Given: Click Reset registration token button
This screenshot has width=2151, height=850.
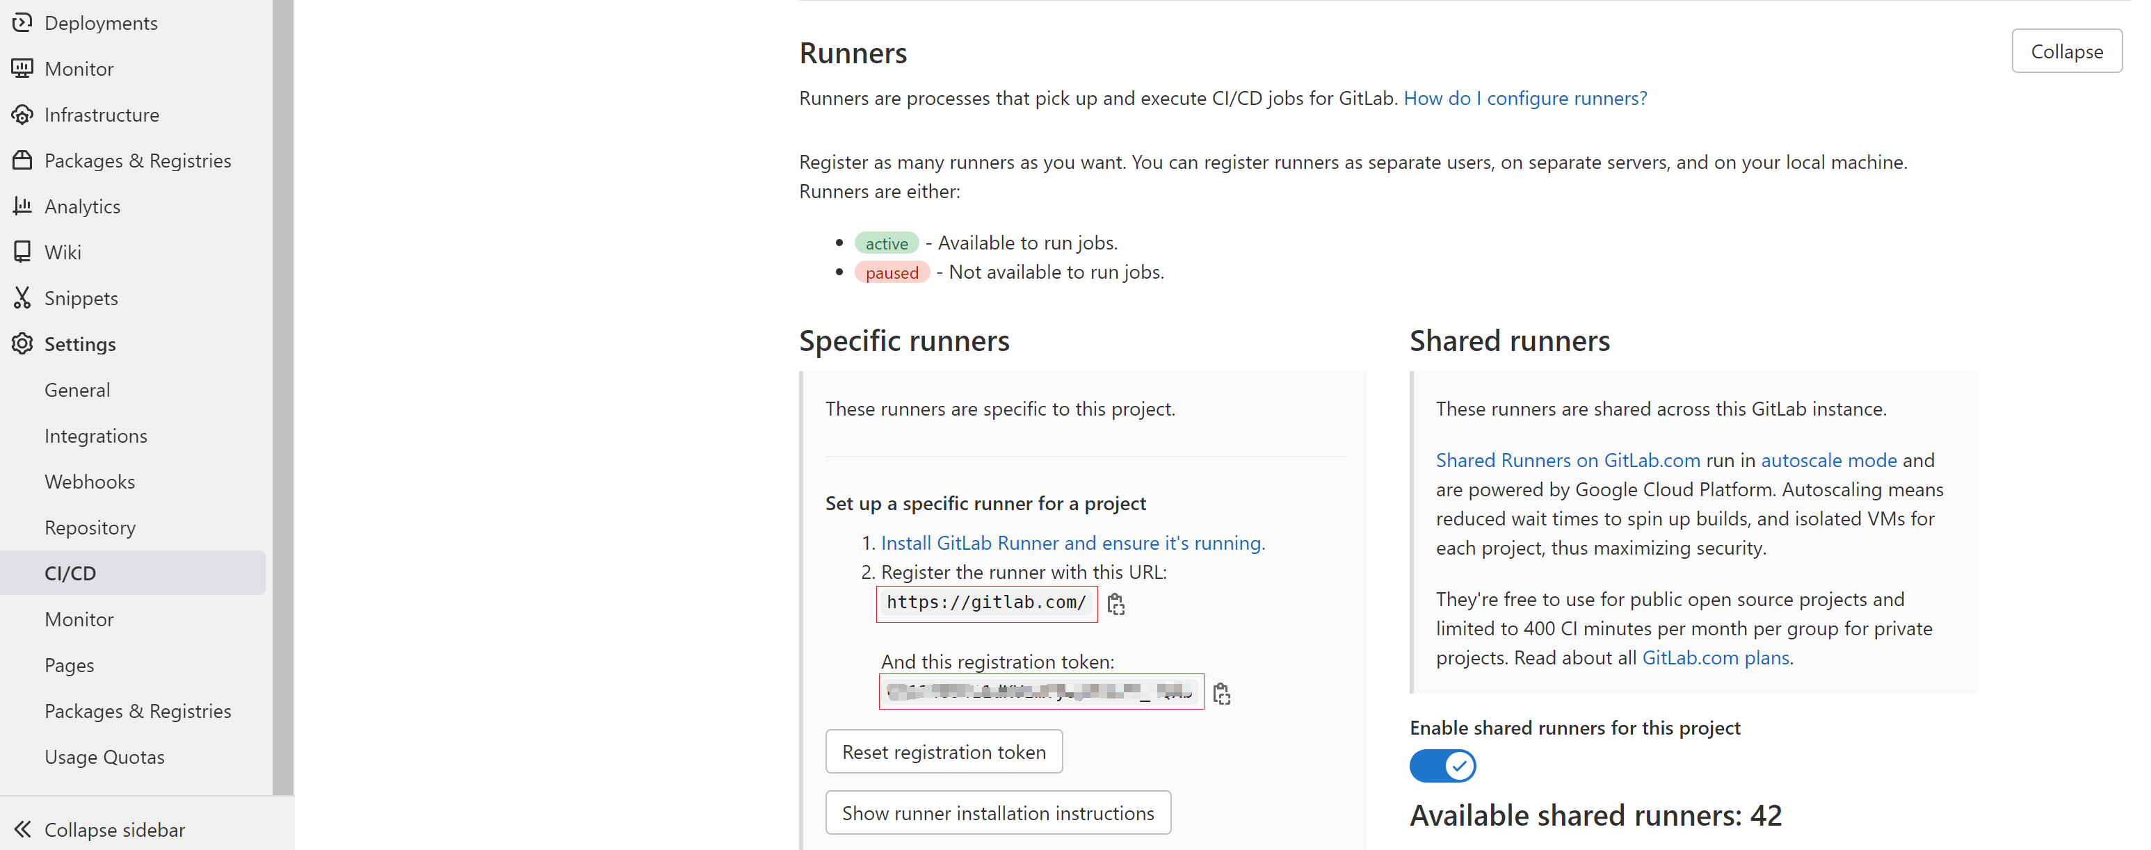Looking at the screenshot, I should tap(944, 751).
